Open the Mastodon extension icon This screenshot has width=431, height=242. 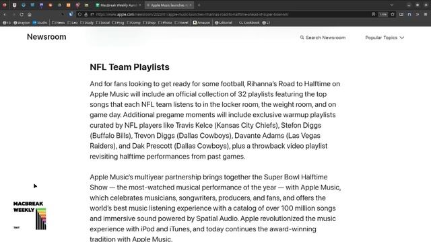point(409,14)
